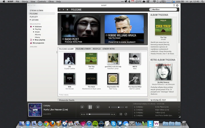Toggle shuffle playback mode
Image resolution: width=205 pixels, height=128 pixels.
click(121, 114)
